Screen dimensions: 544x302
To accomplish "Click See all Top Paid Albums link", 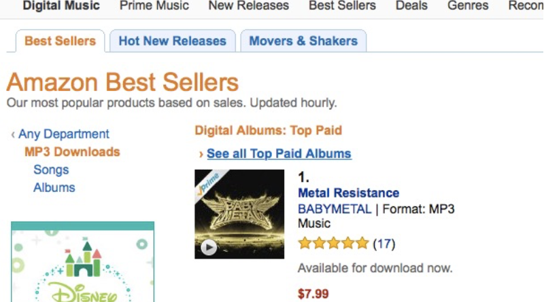I will tap(279, 153).
